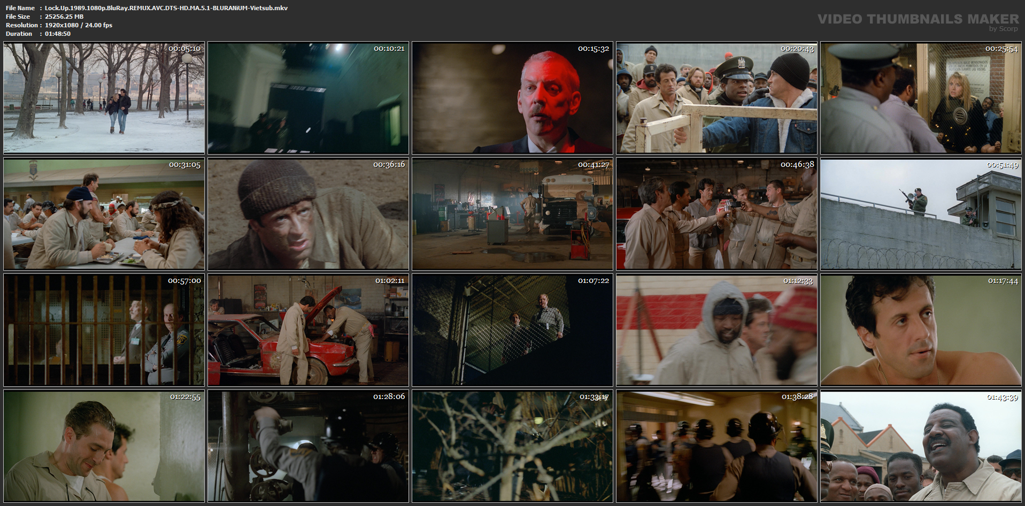Open the thumbnail at 00:25:54
Viewport: 1025px width, 506px height.
(921, 98)
